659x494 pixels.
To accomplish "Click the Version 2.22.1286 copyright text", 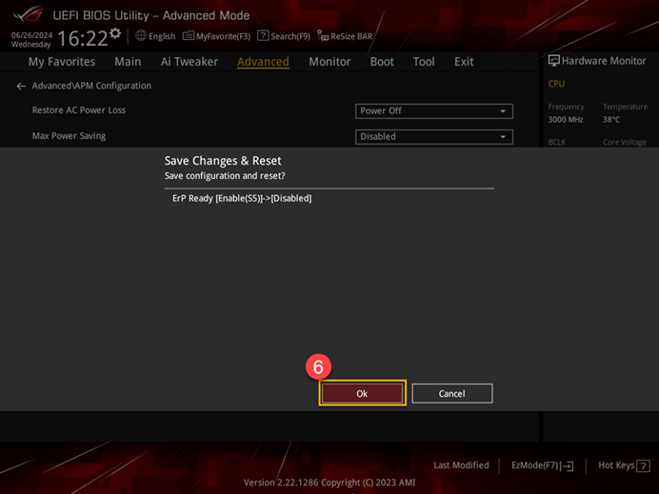I will [x=329, y=483].
